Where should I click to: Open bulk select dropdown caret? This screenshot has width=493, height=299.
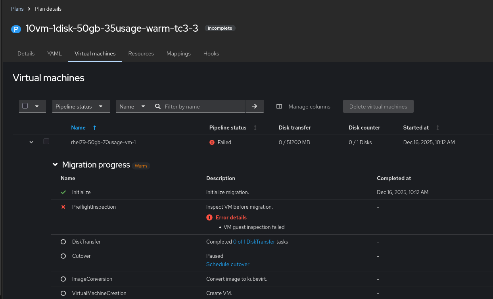pyautogui.click(x=37, y=106)
